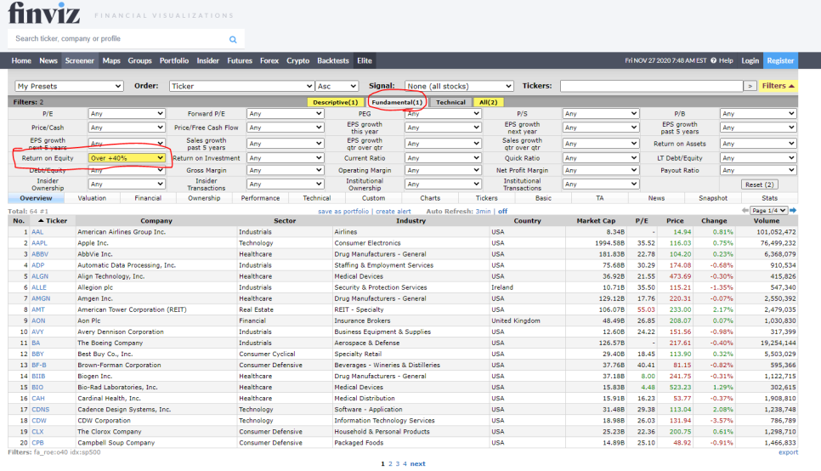Open the Quick Ratio dropdown

coord(601,157)
